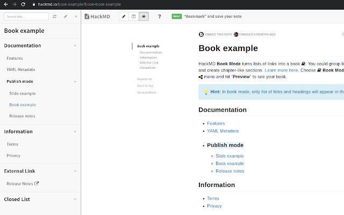Open Release Notes external link in sidebar
Screen dimensions: 344x215
click(x=20, y=184)
